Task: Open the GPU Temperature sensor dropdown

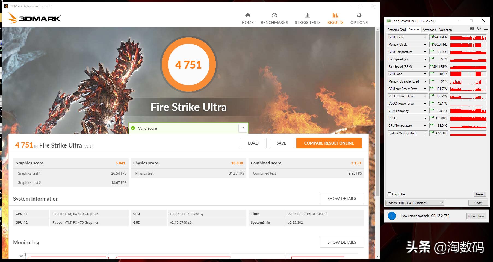Action: pos(425,52)
